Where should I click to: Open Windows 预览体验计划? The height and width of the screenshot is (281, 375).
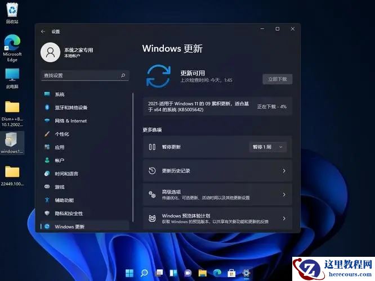pos(217,219)
